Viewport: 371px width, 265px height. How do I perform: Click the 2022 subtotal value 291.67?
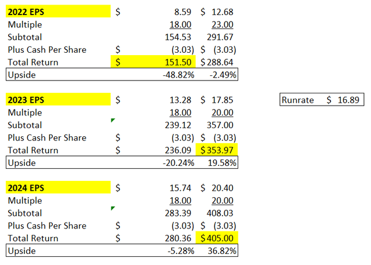[223, 37]
